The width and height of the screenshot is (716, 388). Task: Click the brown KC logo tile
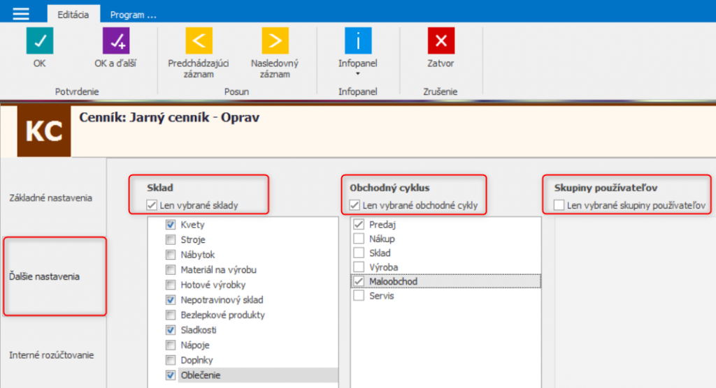point(44,131)
